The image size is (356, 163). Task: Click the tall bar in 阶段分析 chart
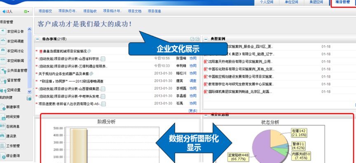[x=78, y=146]
